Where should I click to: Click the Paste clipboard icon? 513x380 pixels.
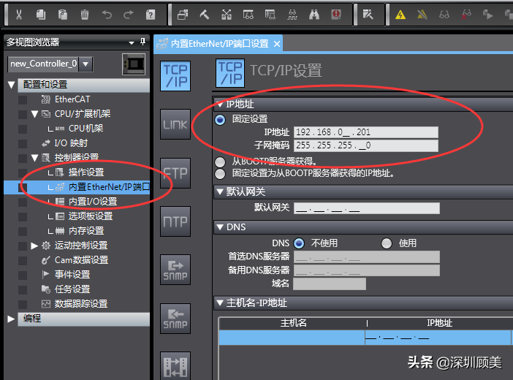click(63, 15)
